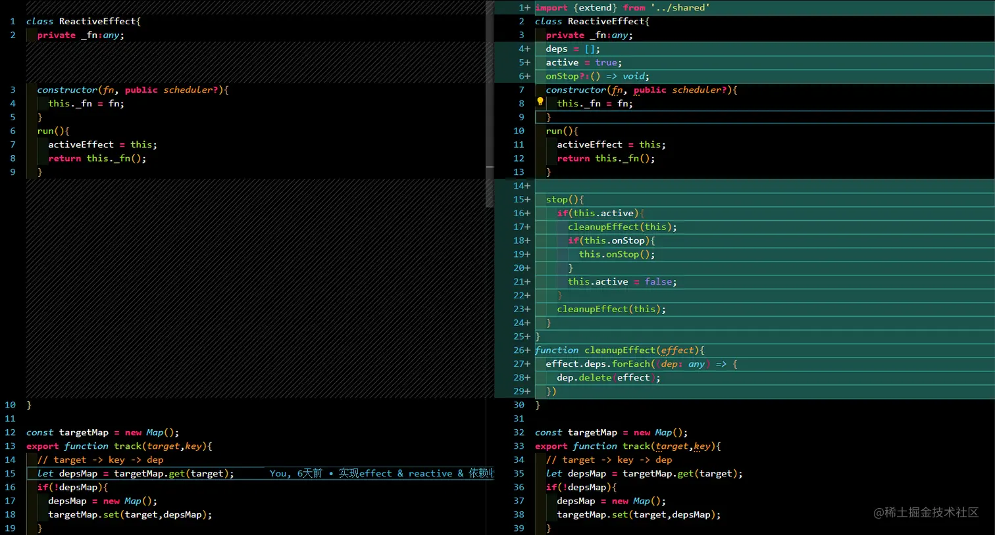Image resolution: width=995 pixels, height=535 pixels.
Task: Click "run(){" in the right pane
Action: point(562,131)
